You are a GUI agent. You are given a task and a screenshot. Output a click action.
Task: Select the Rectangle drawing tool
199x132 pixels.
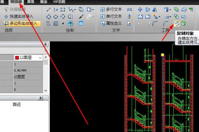pos(63,9)
